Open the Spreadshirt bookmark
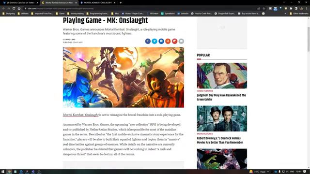The width and height of the screenshot is (310, 174). pos(168,14)
